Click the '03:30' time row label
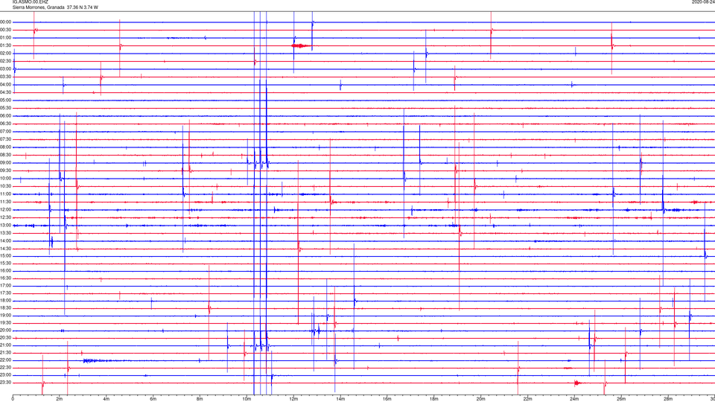The height and width of the screenshot is (402, 715). 6,77
